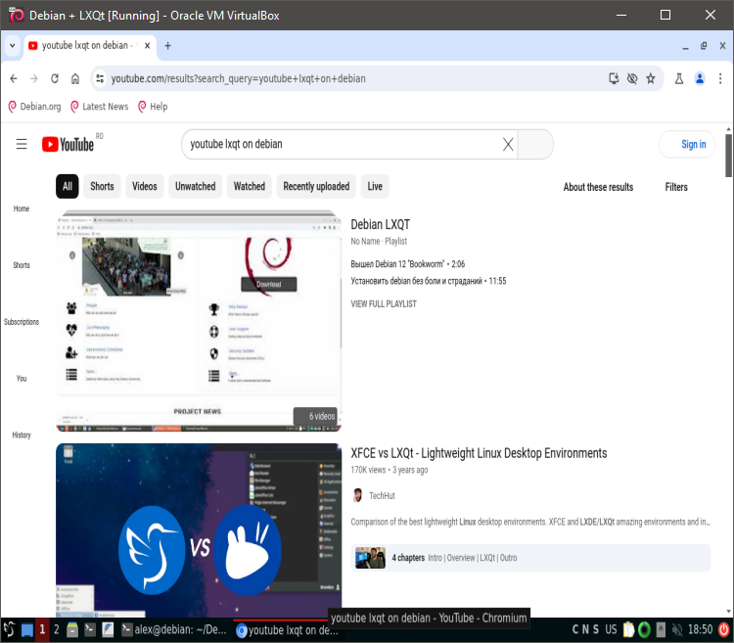View site information for youtube.com

(x=100, y=78)
